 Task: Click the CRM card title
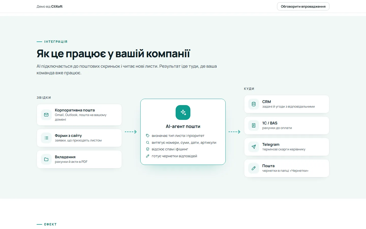(x=267, y=102)
